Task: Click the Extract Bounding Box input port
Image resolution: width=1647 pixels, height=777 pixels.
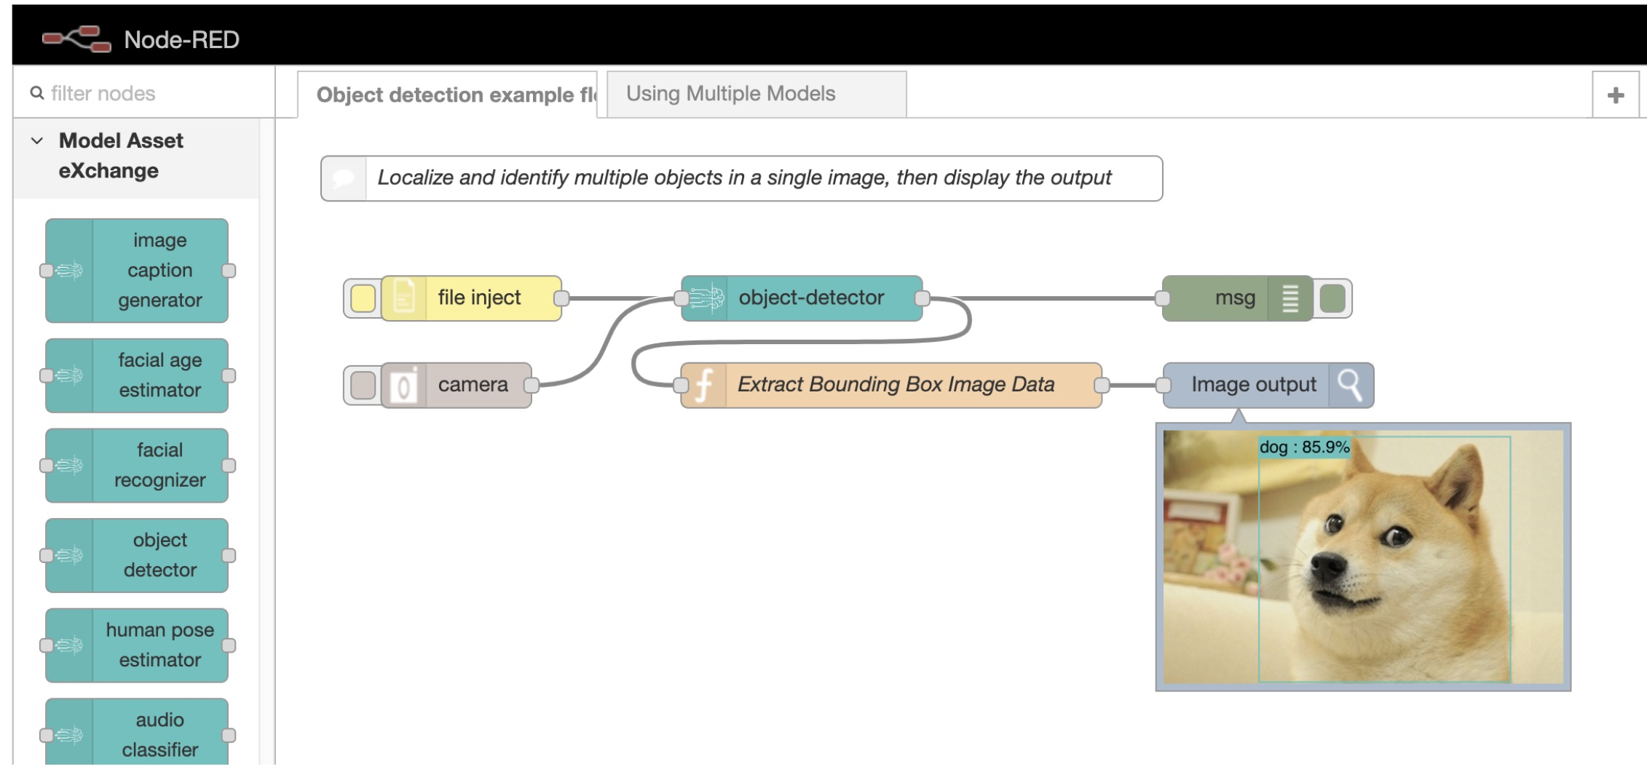Action: [681, 385]
